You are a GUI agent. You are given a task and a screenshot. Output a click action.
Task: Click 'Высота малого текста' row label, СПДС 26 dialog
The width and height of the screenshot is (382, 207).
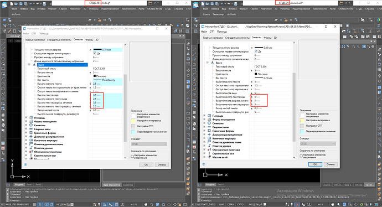pyautogui.click(x=49, y=84)
